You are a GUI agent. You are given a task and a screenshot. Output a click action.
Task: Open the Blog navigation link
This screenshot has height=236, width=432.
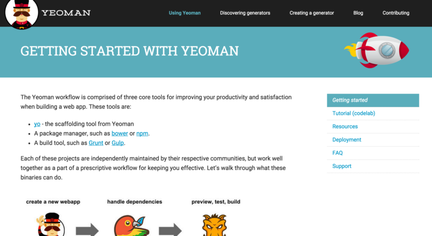[358, 13]
